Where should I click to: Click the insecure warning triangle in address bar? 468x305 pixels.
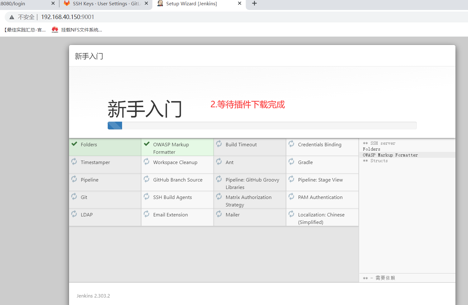(x=12, y=17)
